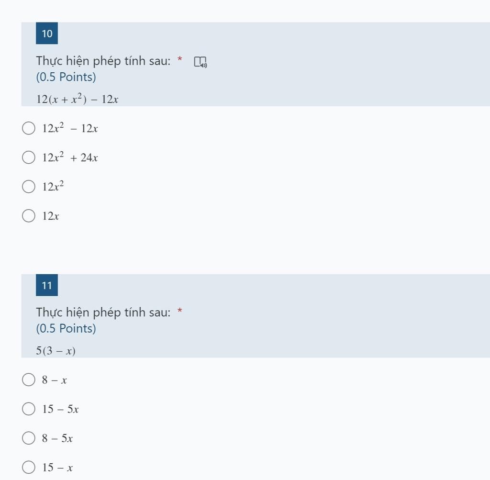Choose the 15 − x radio button
Screen dimensions: 490x480
click(29, 468)
